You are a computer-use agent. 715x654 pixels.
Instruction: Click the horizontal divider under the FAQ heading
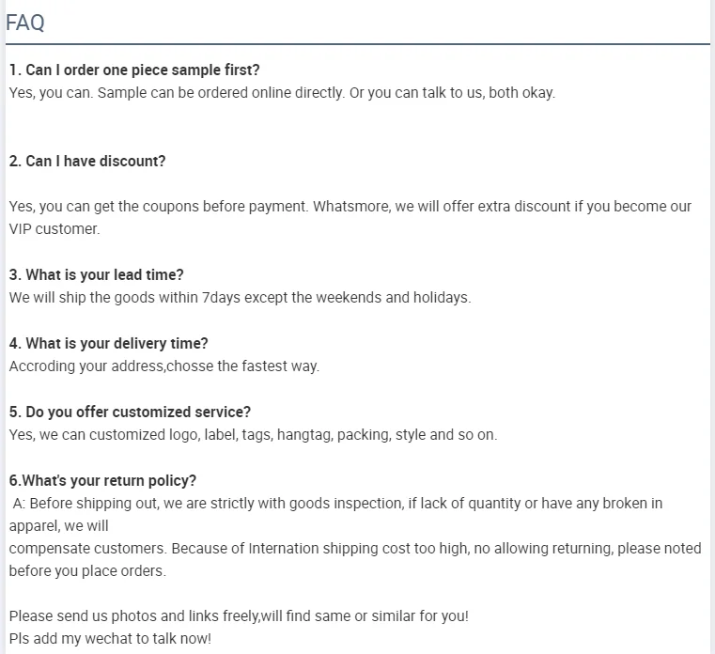coord(357,44)
